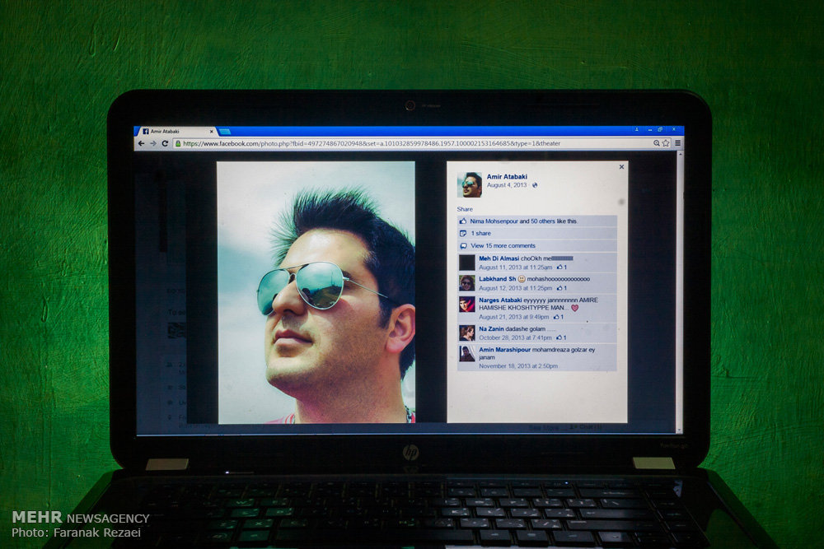
Task: Go back with the browser back arrow
Action: coord(141,143)
